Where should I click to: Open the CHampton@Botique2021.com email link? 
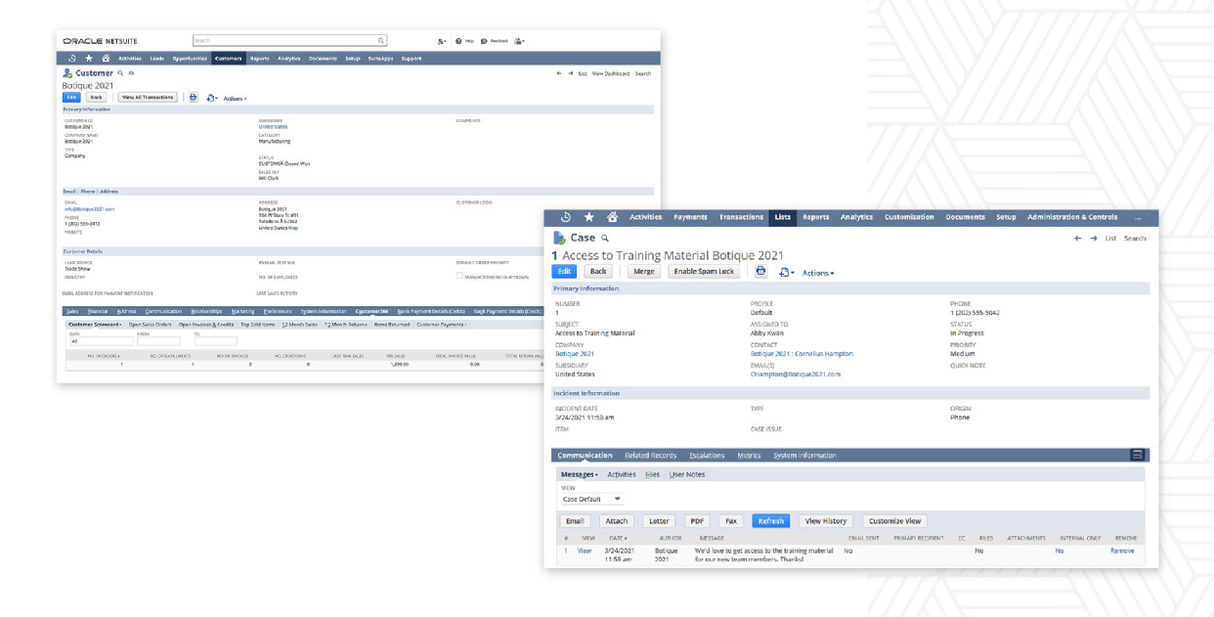tap(795, 374)
